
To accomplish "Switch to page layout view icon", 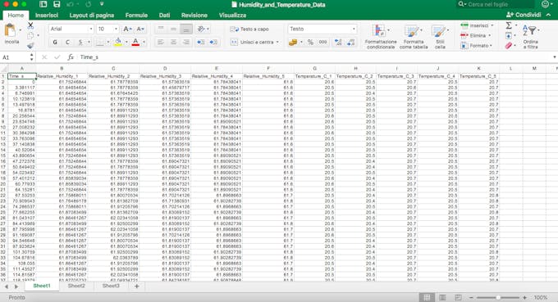I will [x=442, y=297].
